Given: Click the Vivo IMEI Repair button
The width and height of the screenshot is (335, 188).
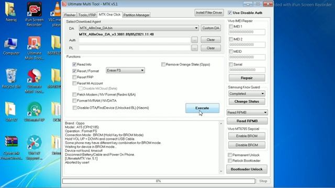Looking at the screenshot, I should click(247, 78).
